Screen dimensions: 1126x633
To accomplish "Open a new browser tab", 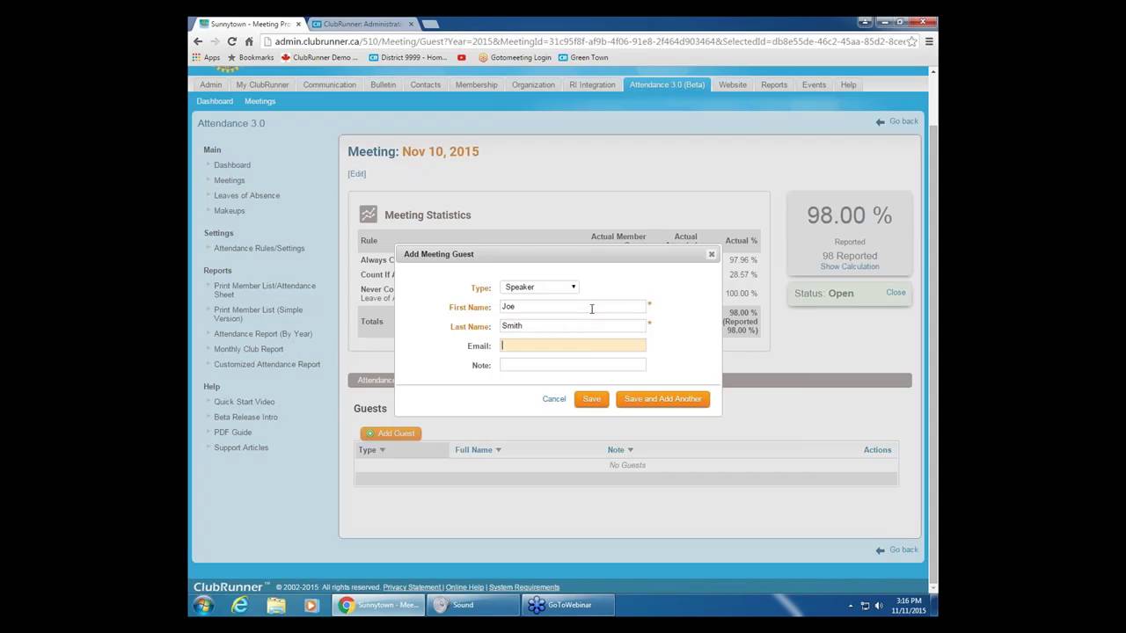I will point(430,24).
